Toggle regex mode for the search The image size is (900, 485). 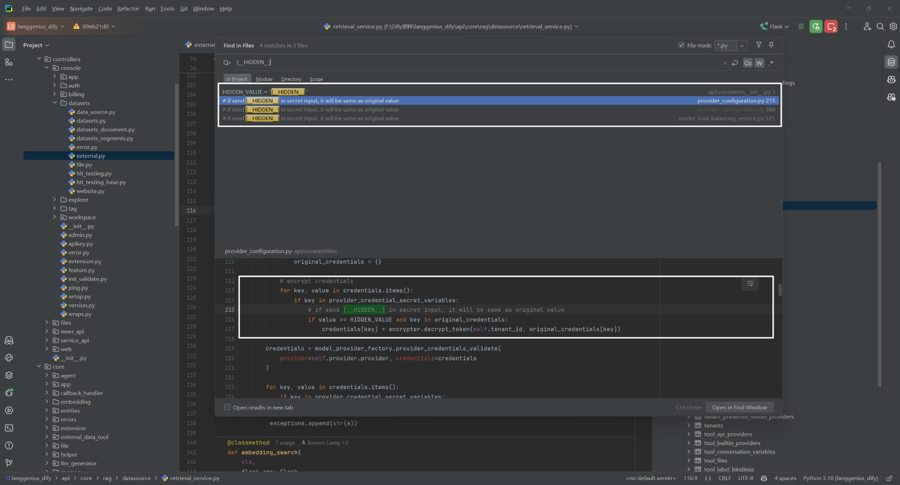coord(771,63)
